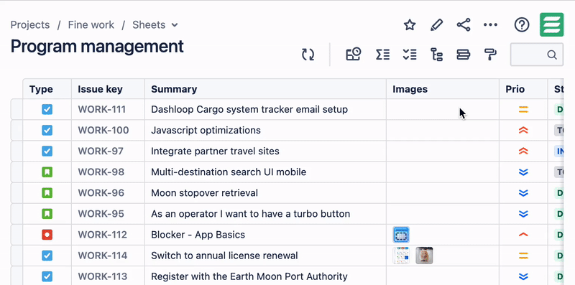The width and height of the screenshot is (575, 285).
Task: Open the hierarchy structure toolbar icon
Action: (436, 55)
